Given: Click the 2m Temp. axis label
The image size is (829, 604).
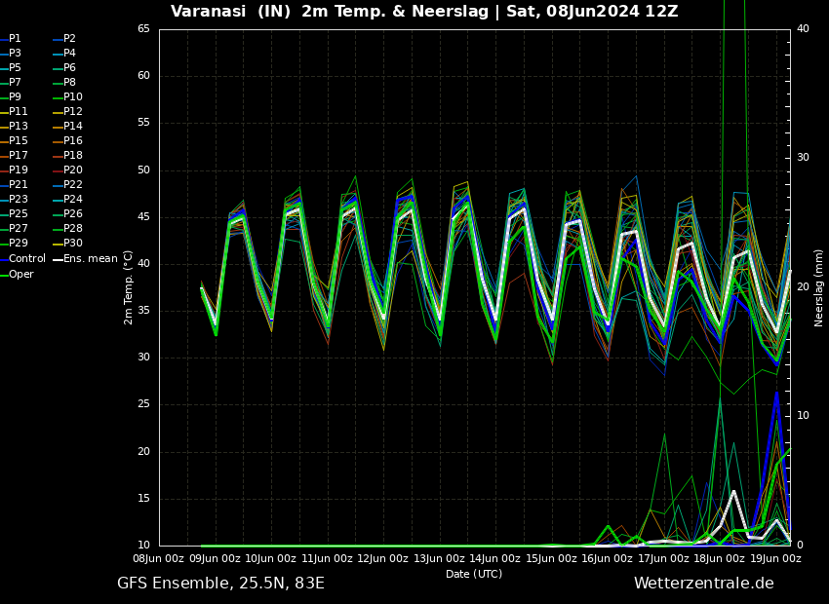Looking at the screenshot, I should point(129,287).
